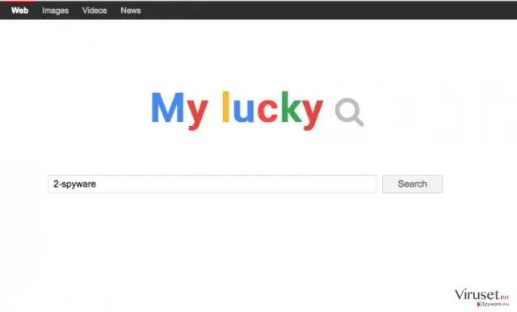Image resolution: width=517 pixels, height=312 pixels.
Task: Click the small 2spyware.com watermark
Action: pyautogui.click(x=493, y=304)
